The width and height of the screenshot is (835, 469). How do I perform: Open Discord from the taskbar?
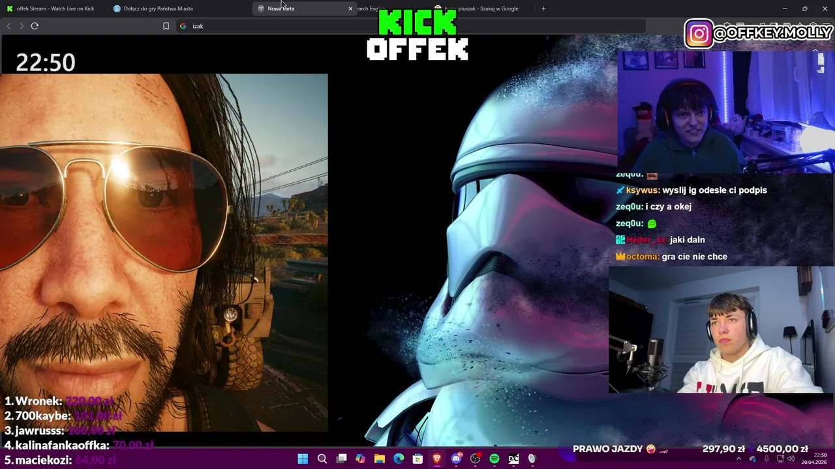tap(456, 459)
